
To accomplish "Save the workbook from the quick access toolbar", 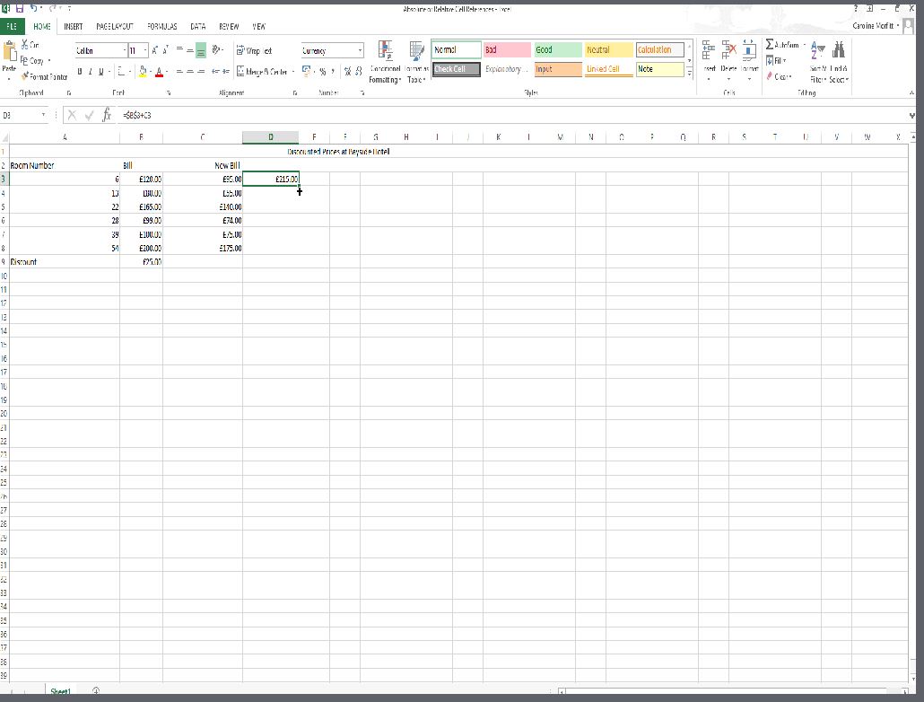I will coord(20,8).
